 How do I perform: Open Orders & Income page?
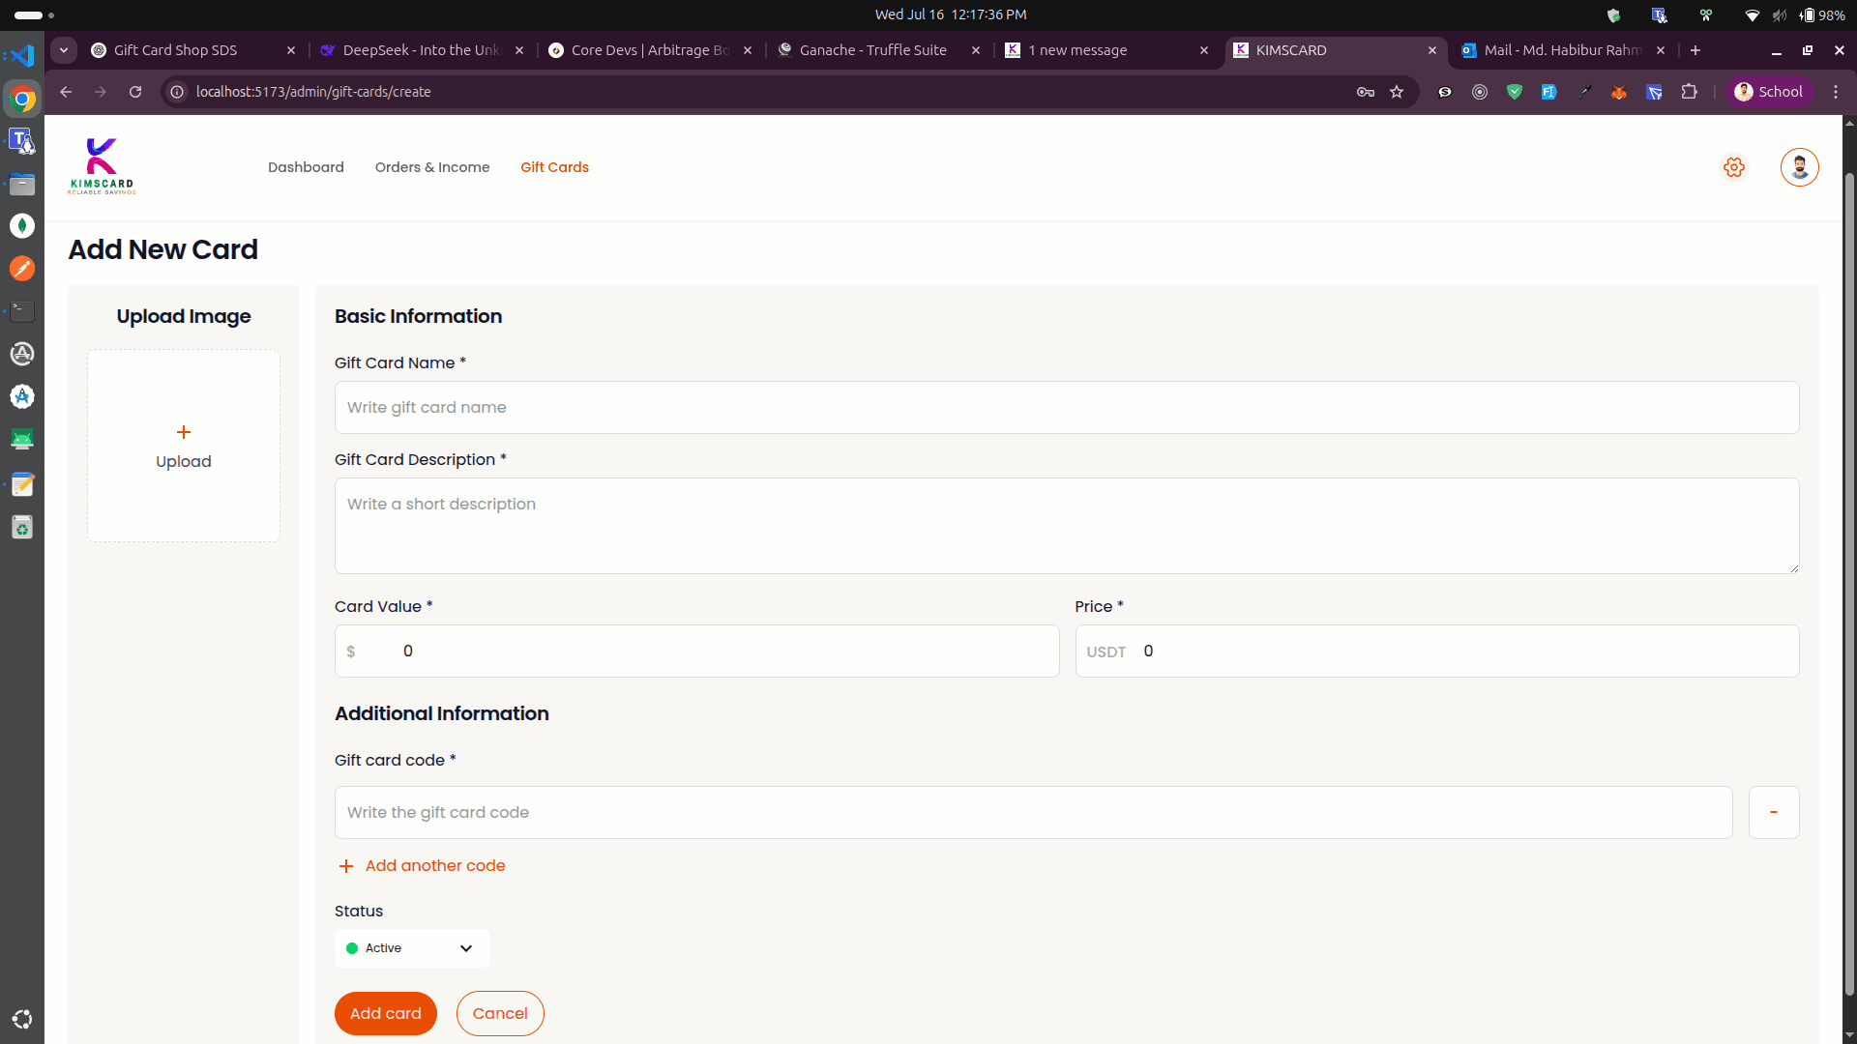(x=432, y=167)
